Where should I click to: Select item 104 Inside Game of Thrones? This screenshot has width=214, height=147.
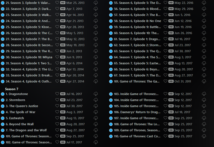tap(136, 100)
